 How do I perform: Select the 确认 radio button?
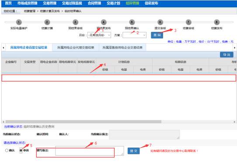click(x=7, y=150)
